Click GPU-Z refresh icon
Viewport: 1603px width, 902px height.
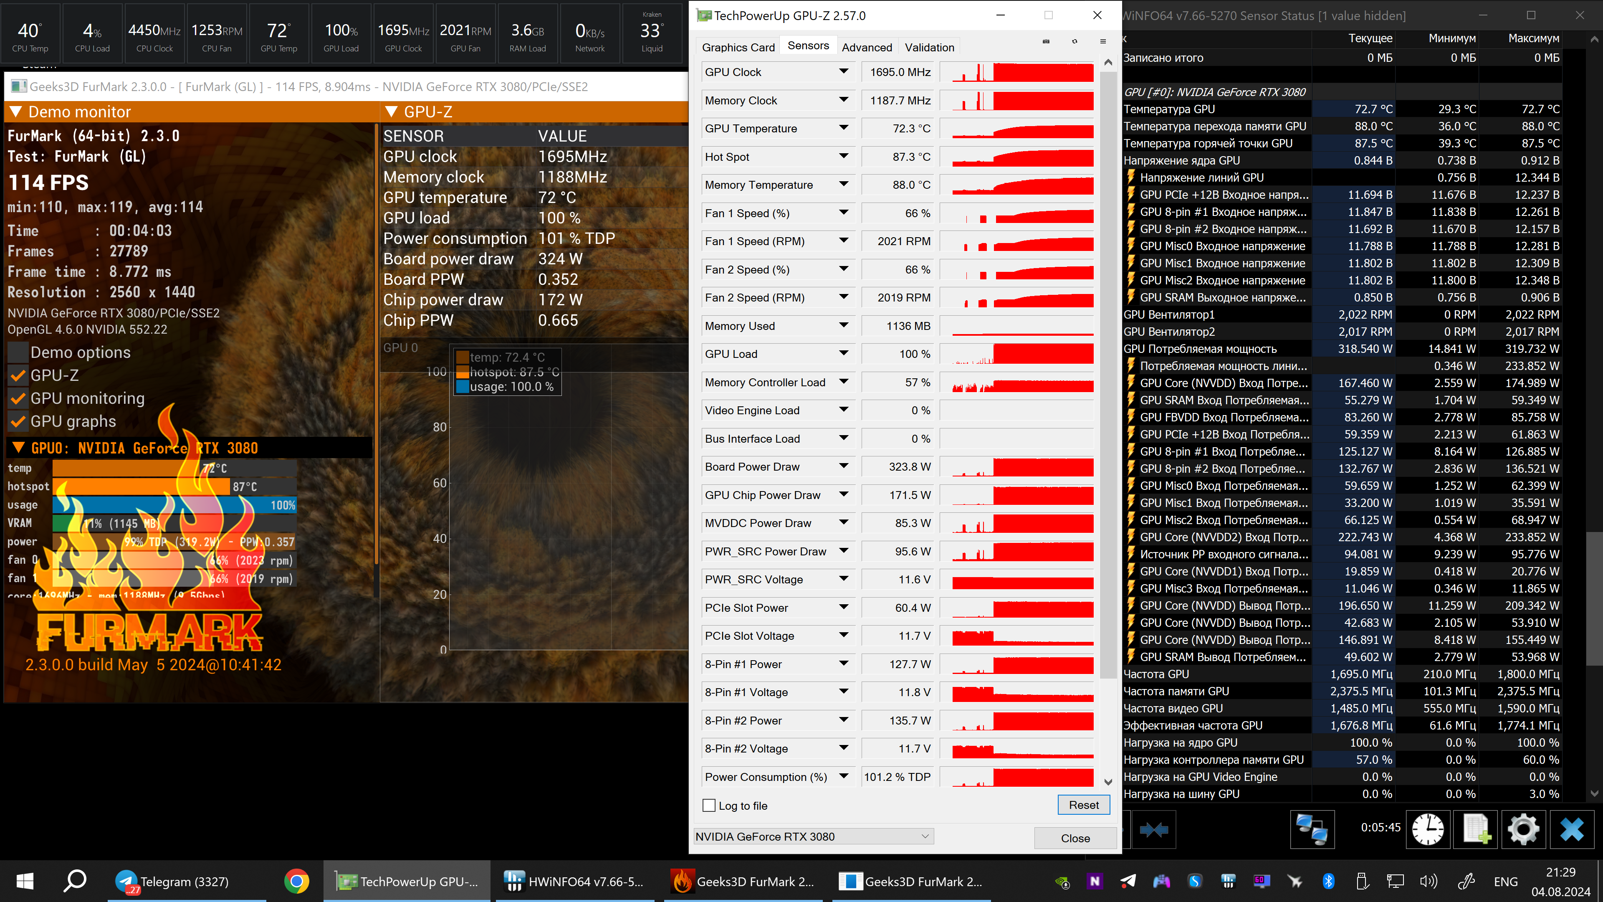click(1075, 42)
